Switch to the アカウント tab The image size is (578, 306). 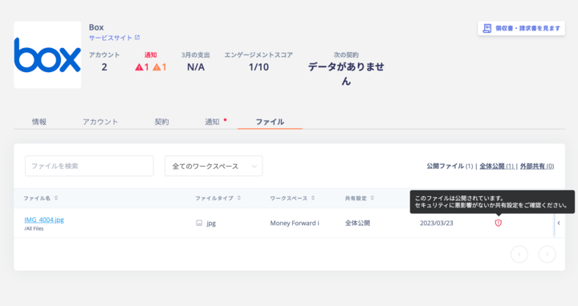coord(100,122)
